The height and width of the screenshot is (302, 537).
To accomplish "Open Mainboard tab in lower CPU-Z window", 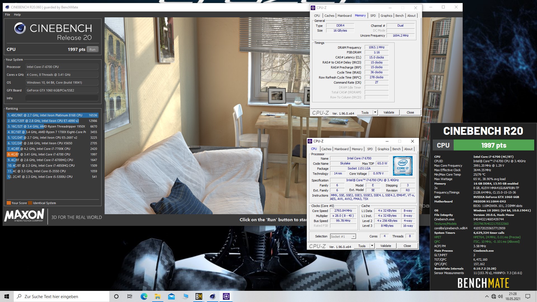I will (x=341, y=149).
